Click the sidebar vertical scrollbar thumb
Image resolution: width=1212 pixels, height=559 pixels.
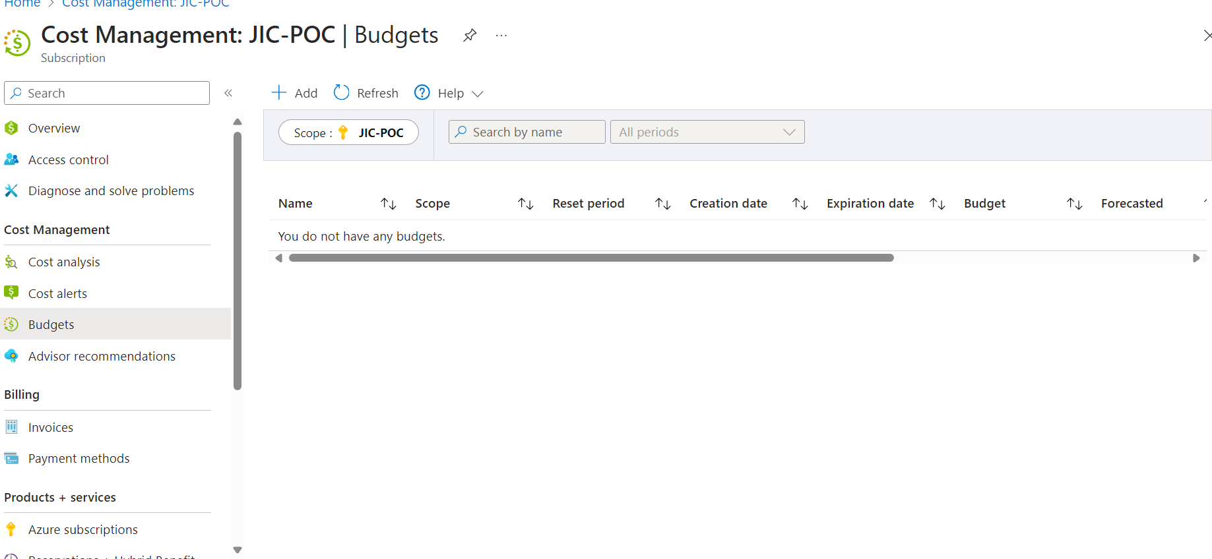coord(238,261)
